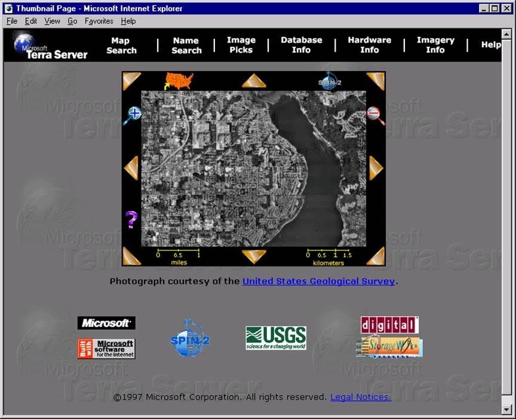Open the Legal Notices link

click(360, 397)
